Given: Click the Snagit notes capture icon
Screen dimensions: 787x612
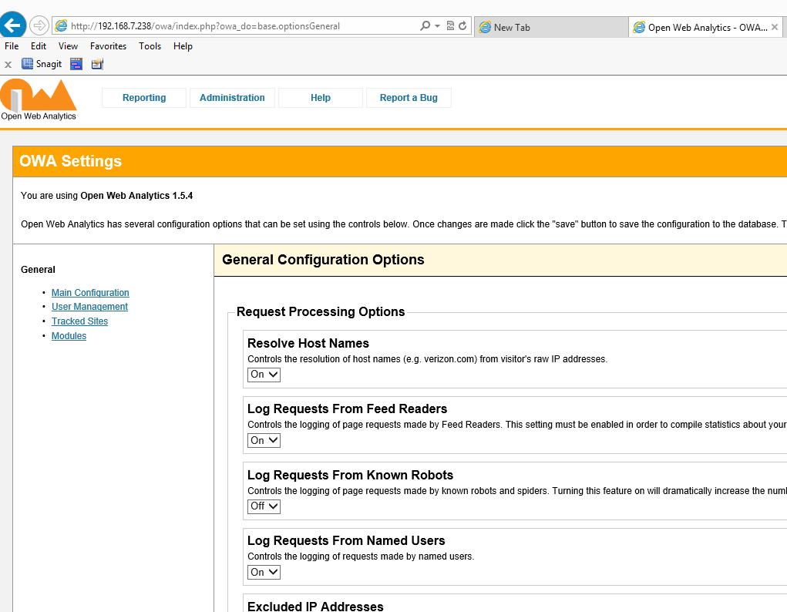Looking at the screenshot, I should (97, 64).
